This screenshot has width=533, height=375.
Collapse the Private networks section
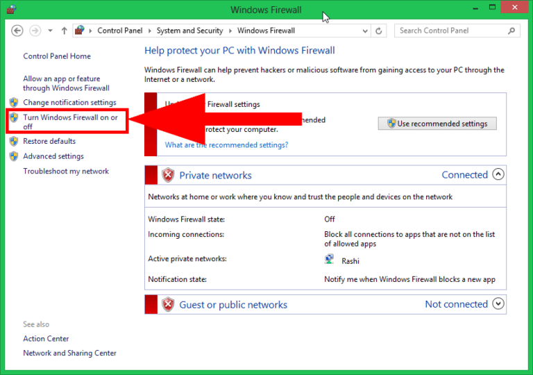pyautogui.click(x=498, y=175)
